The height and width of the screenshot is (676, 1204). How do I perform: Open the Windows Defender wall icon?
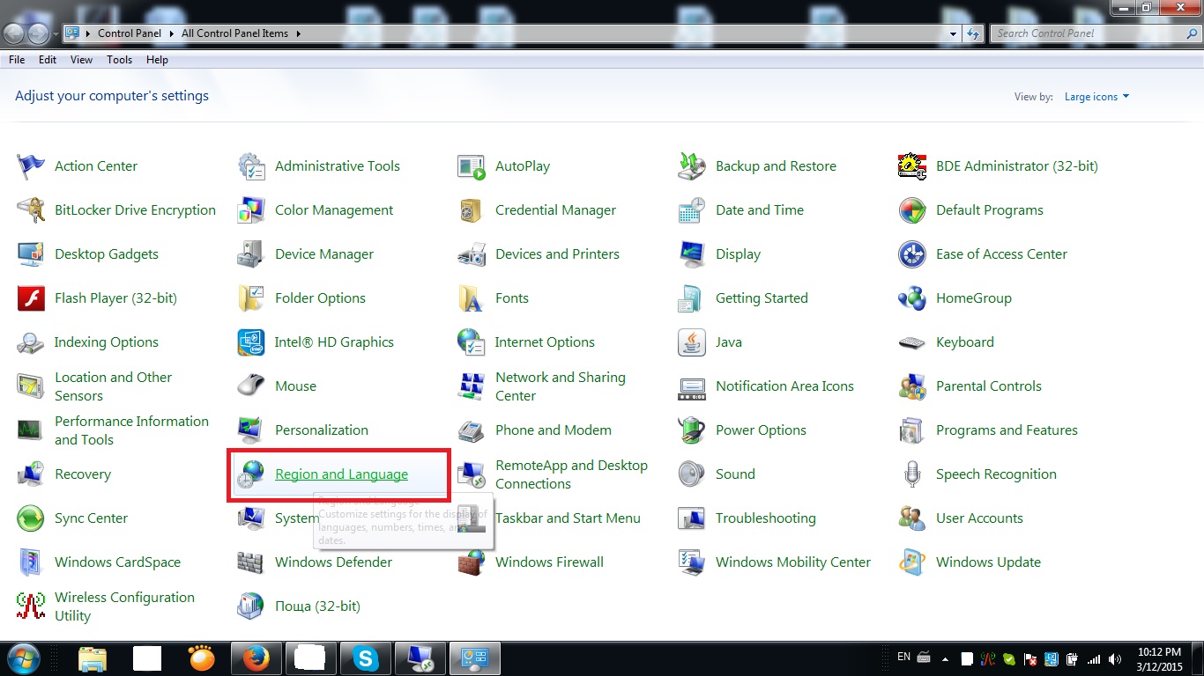[251, 562]
